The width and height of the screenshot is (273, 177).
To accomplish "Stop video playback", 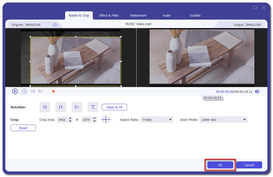I will coord(24,91).
